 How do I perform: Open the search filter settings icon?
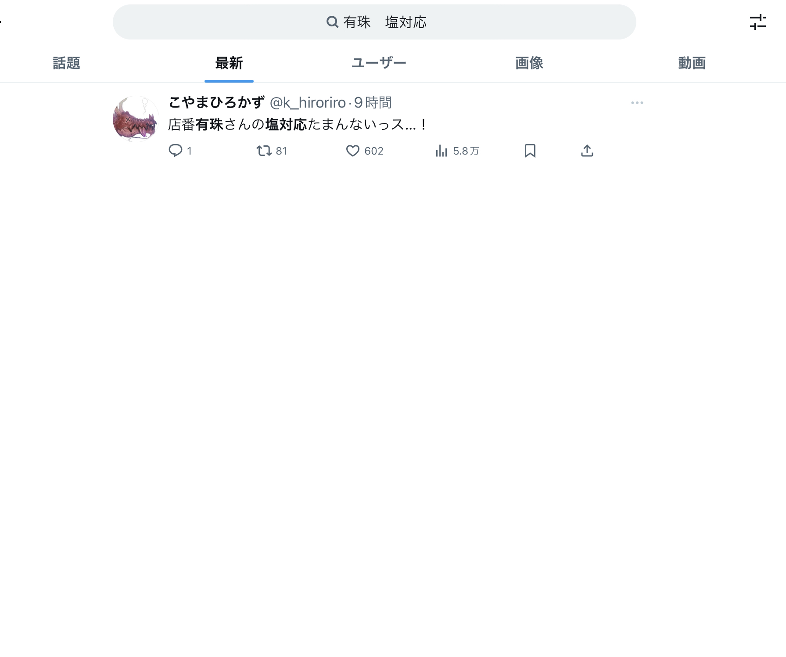(x=757, y=22)
